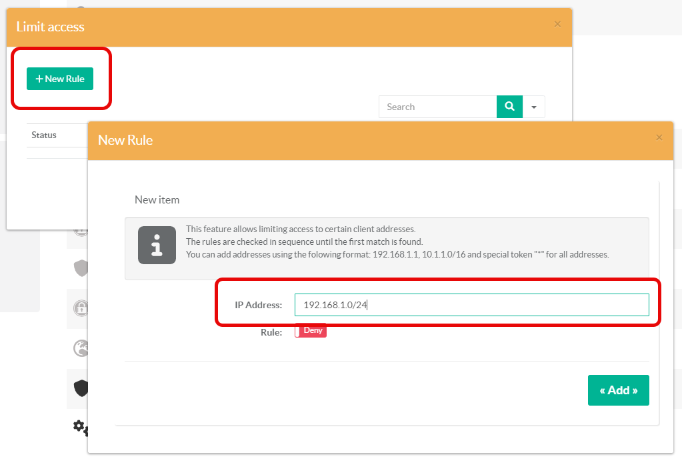Close the New Rule dialog
The image size is (682, 461).
click(659, 137)
